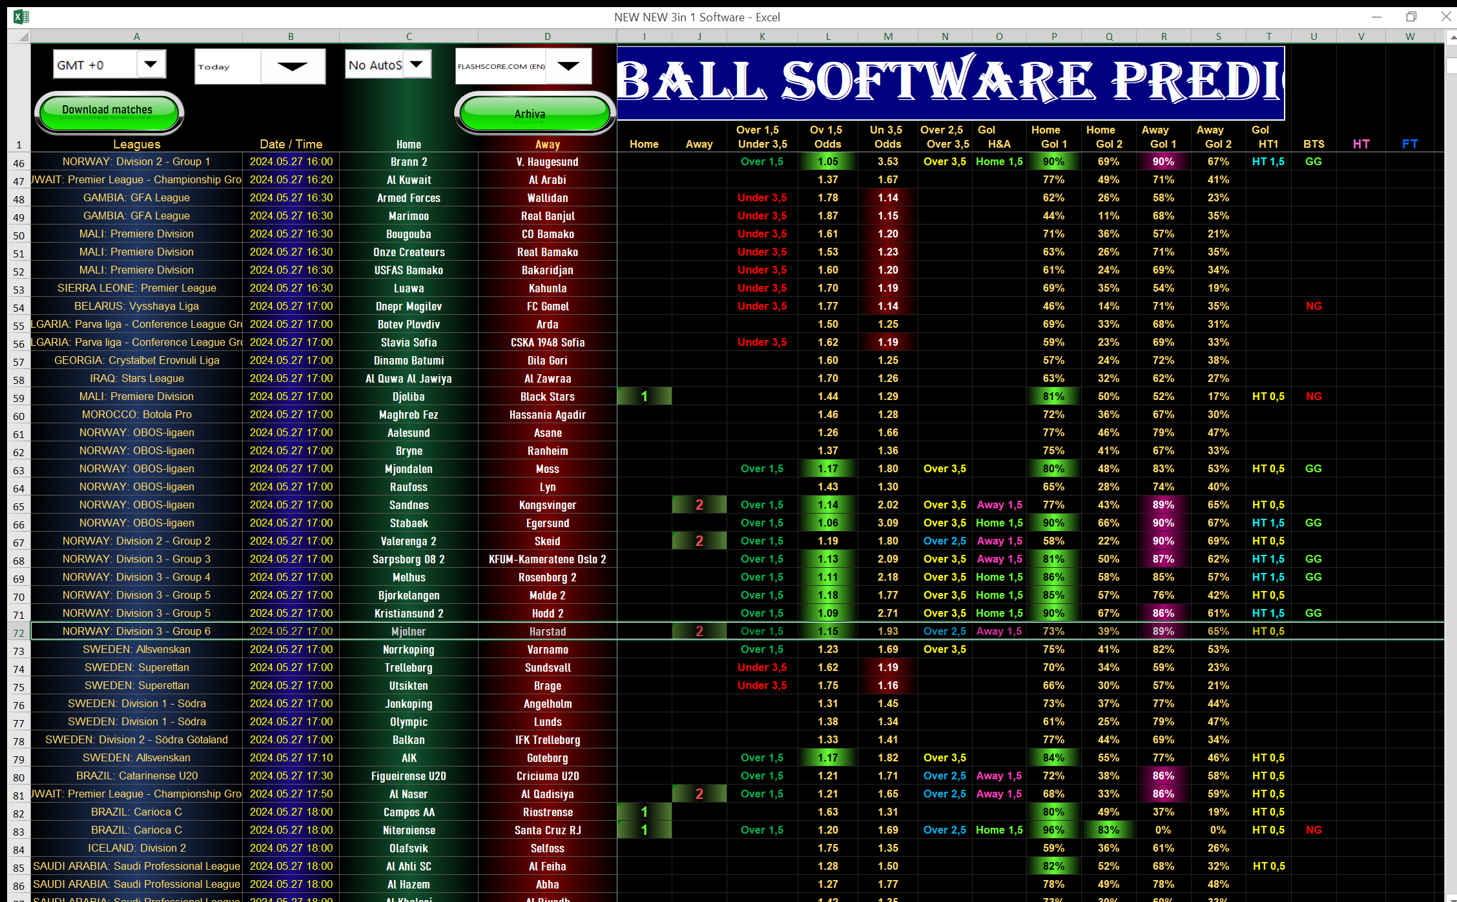Select the GG cell in BTS column for Stabaek
The image size is (1457, 902).
1314,523
